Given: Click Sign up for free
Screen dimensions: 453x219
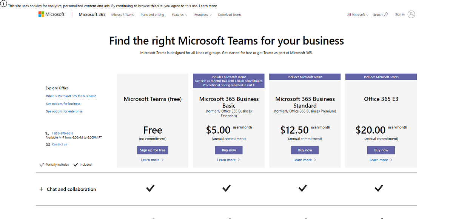Looking at the screenshot, I should 153,150.
